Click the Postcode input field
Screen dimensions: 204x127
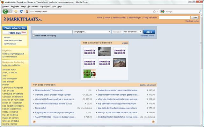[117, 32]
